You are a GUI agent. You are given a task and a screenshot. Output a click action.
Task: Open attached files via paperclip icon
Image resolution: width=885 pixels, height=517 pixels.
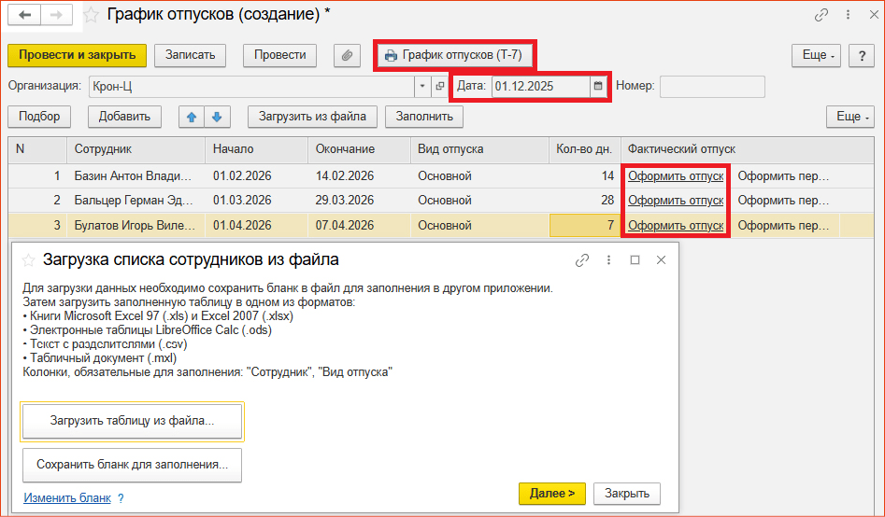pos(347,55)
